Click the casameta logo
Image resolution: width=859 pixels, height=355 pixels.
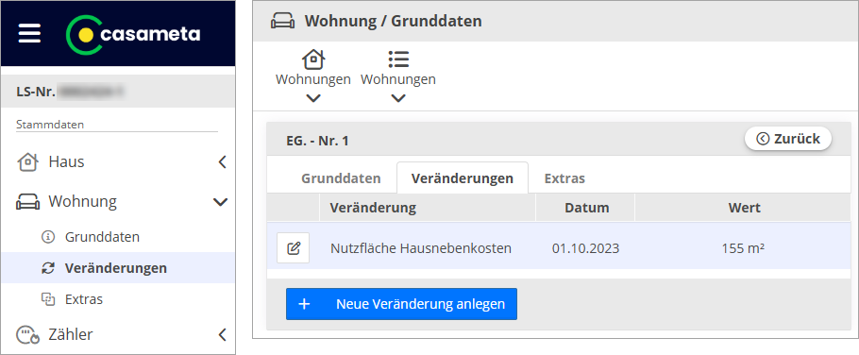click(x=133, y=35)
